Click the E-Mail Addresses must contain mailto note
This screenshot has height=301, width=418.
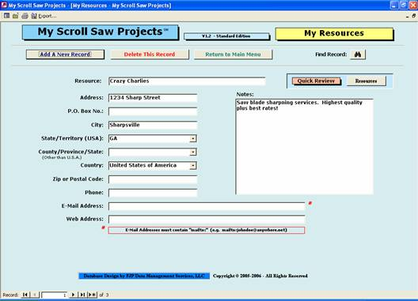(207, 230)
